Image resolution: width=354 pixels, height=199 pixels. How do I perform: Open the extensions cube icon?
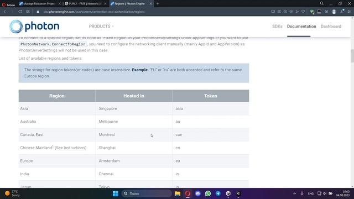coord(326,12)
